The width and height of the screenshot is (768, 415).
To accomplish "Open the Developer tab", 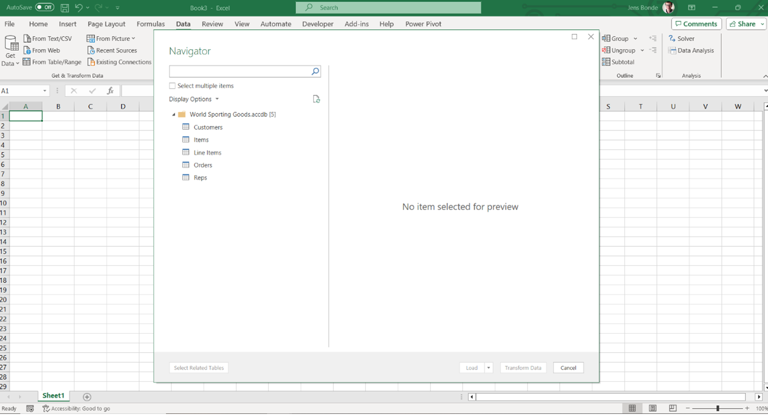I will pos(318,24).
